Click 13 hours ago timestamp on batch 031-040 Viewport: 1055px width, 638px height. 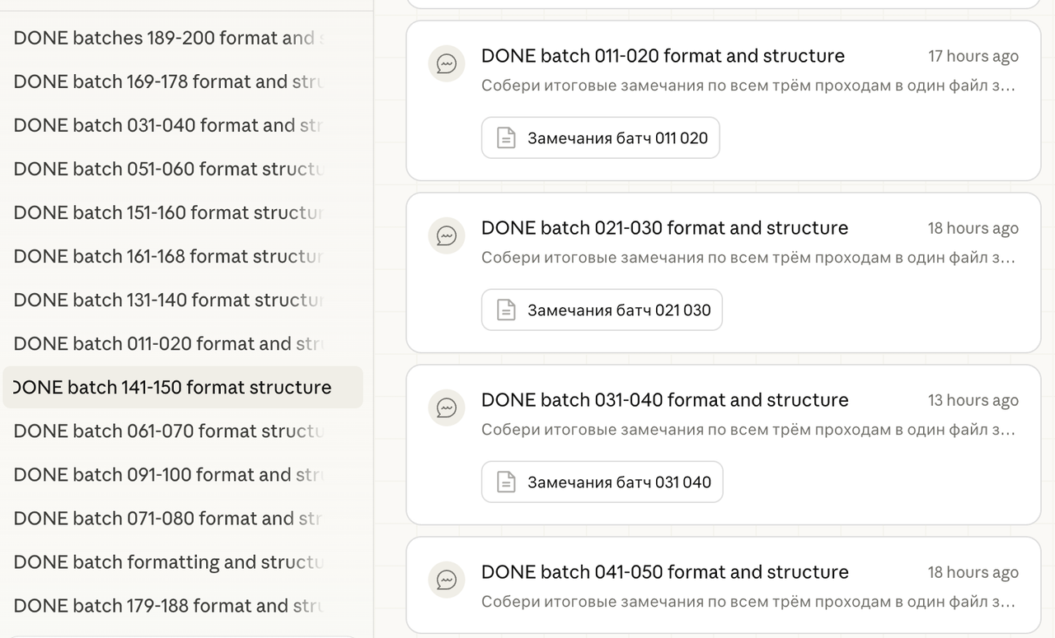pyautogui.click(x=973, y=401)
